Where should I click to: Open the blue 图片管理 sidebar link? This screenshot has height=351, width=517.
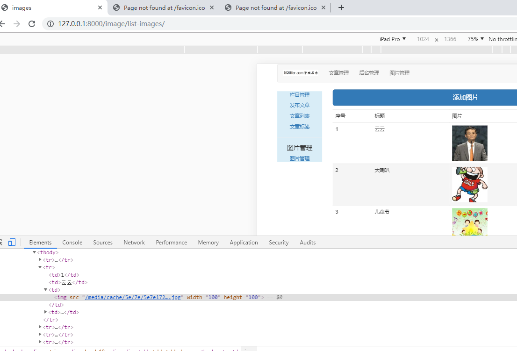299,158
